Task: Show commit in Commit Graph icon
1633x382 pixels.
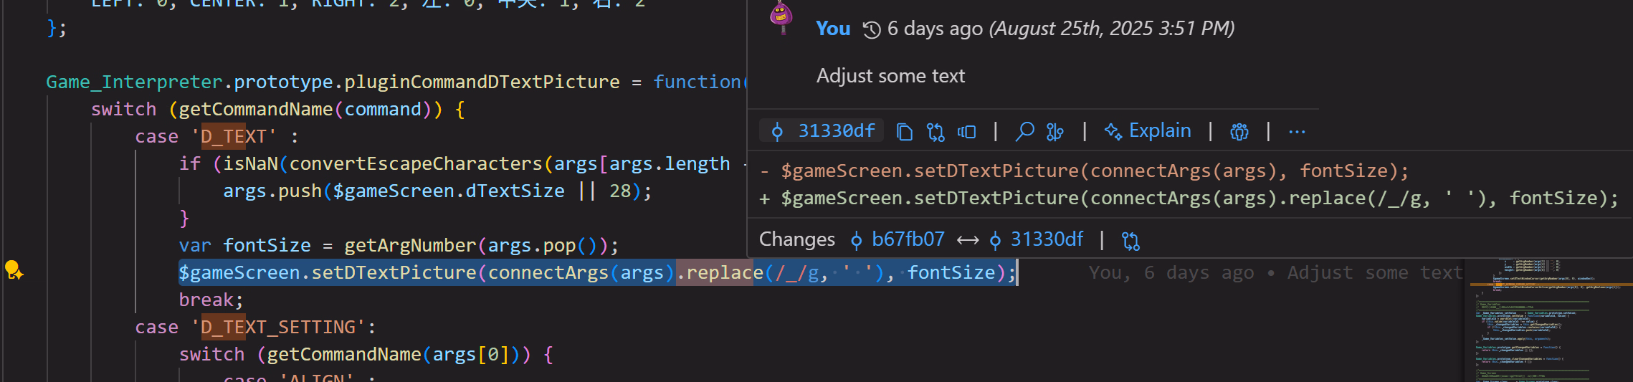Action: pyautogui.click(x=1055, y=132)
